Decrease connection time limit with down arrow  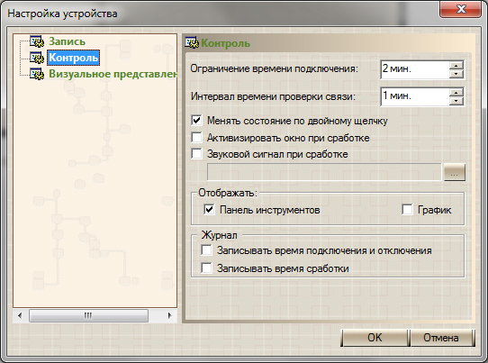point(456,74)
